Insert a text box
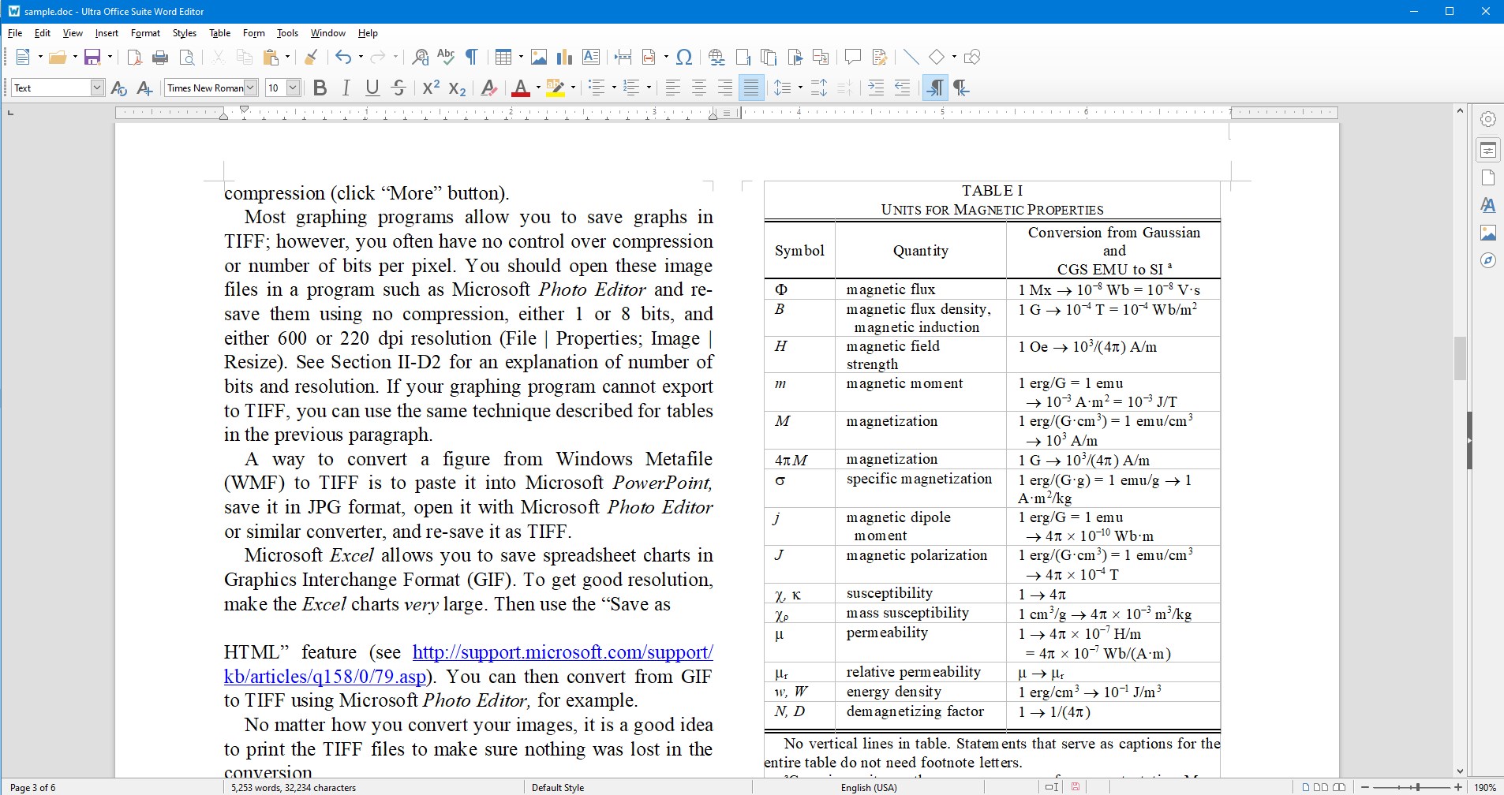This screenshot has width=1504, height=795. (590, 57)
